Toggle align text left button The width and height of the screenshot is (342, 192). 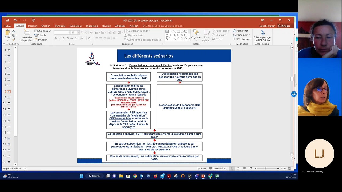[96, 38]
